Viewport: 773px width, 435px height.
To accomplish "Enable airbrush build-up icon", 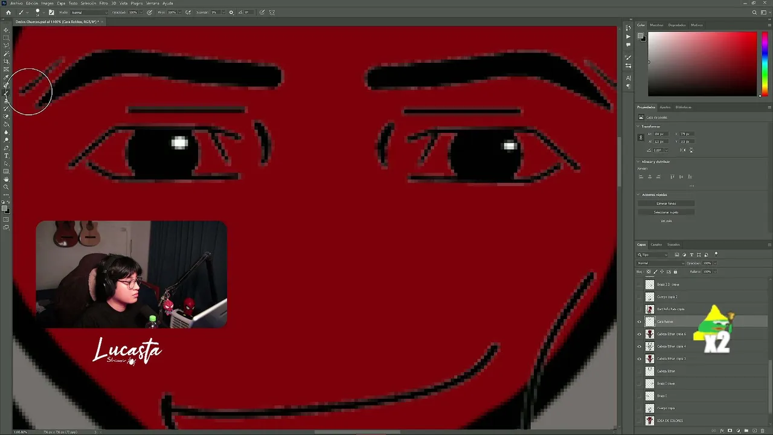I will [188, 12].
